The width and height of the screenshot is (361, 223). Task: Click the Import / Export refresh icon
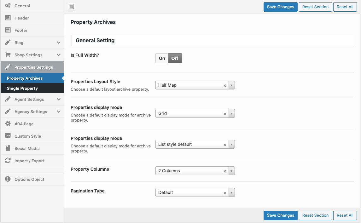tap(8, 161)
